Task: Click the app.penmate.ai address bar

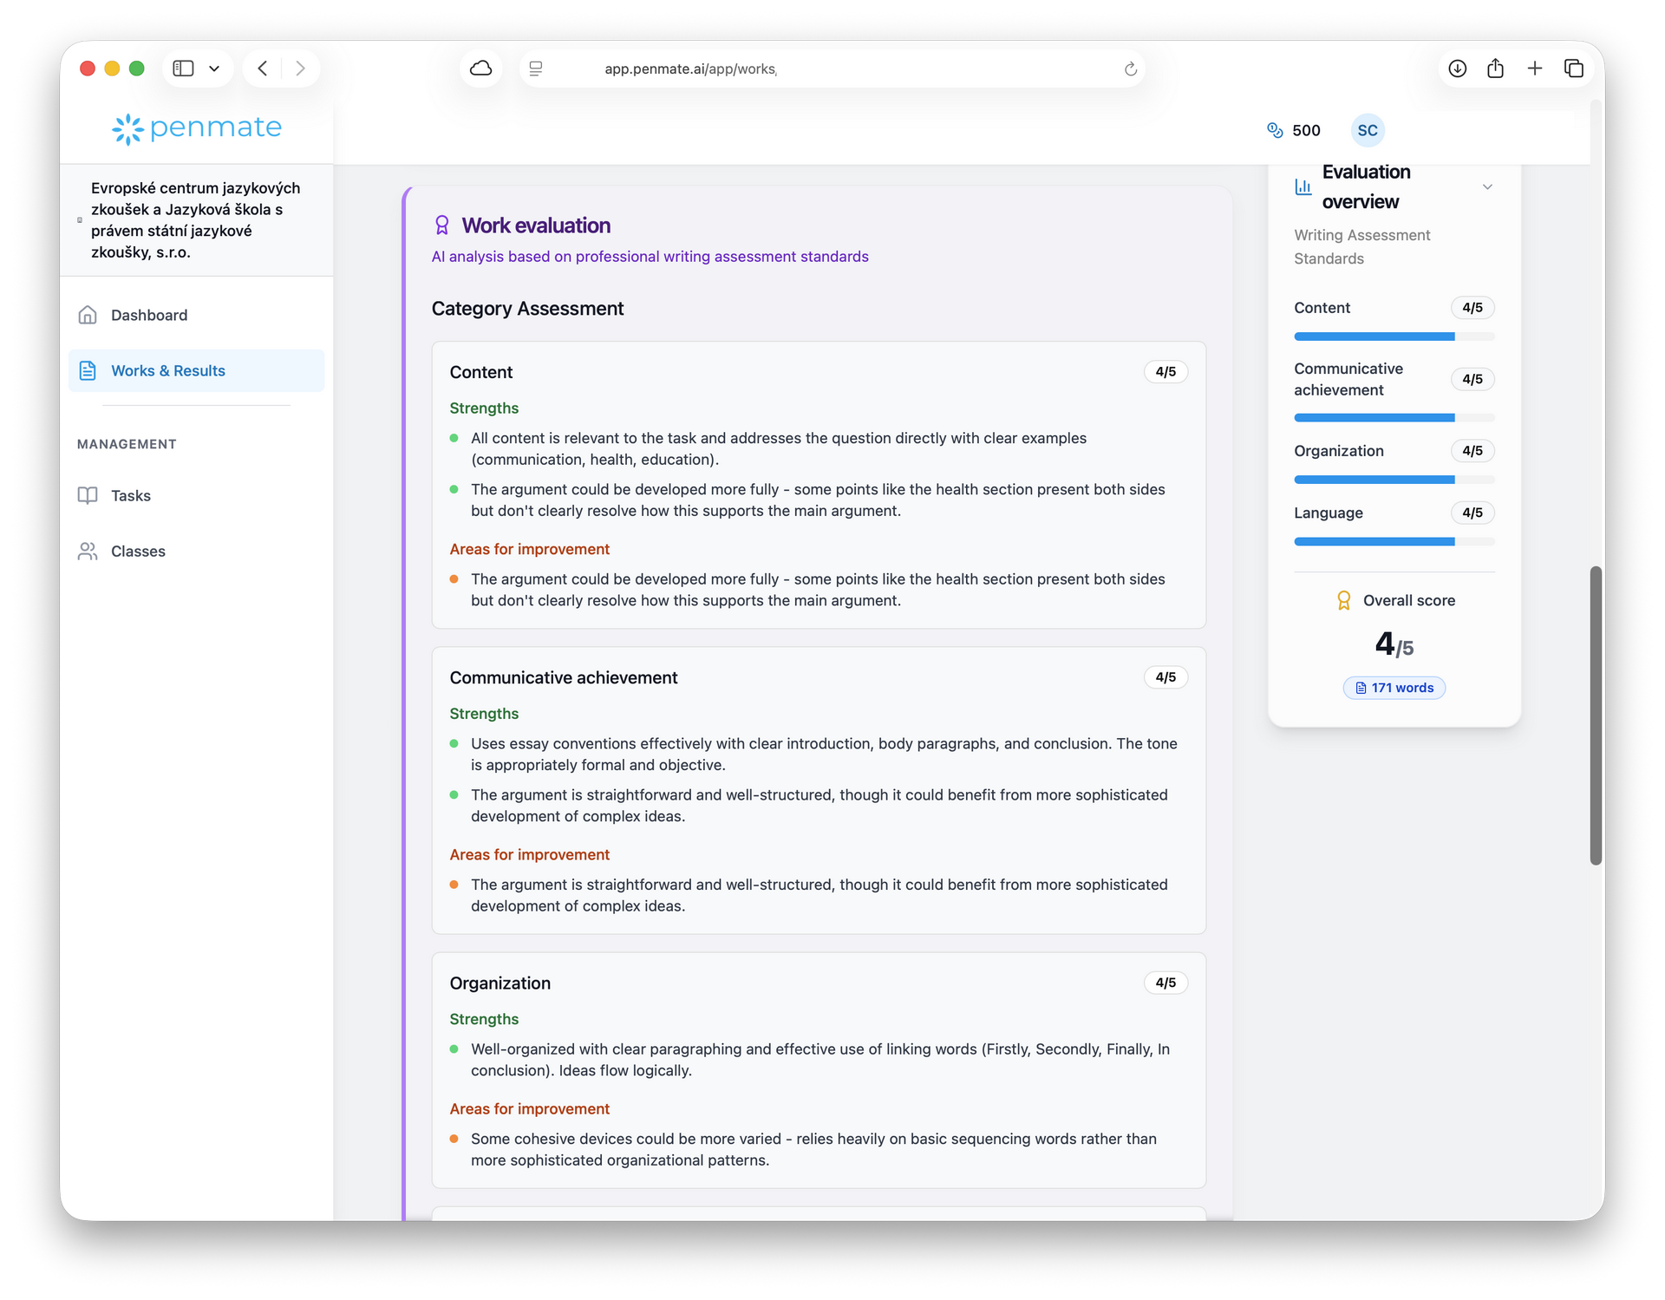Action: point(689,69)
